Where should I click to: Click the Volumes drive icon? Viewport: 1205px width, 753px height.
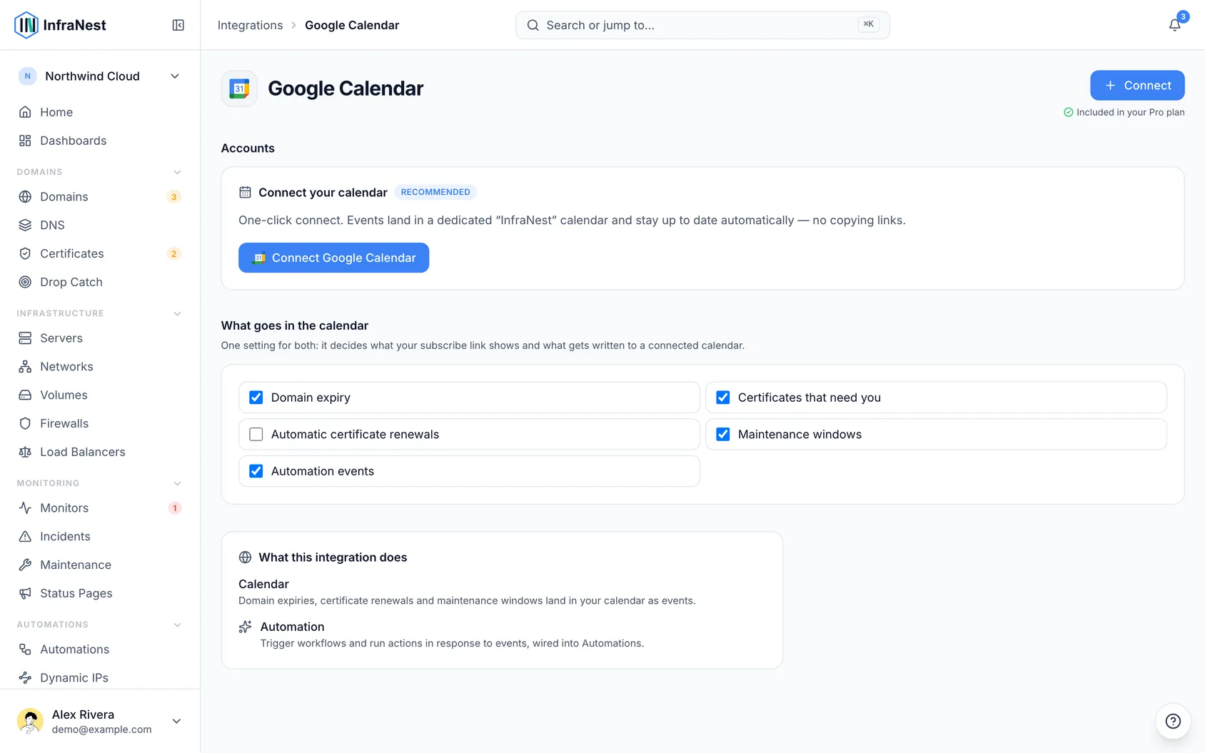coord(25,395)
